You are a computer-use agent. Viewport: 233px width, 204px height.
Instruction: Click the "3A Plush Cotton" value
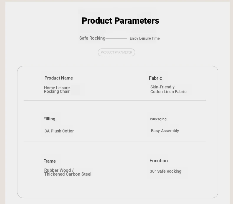60,131
